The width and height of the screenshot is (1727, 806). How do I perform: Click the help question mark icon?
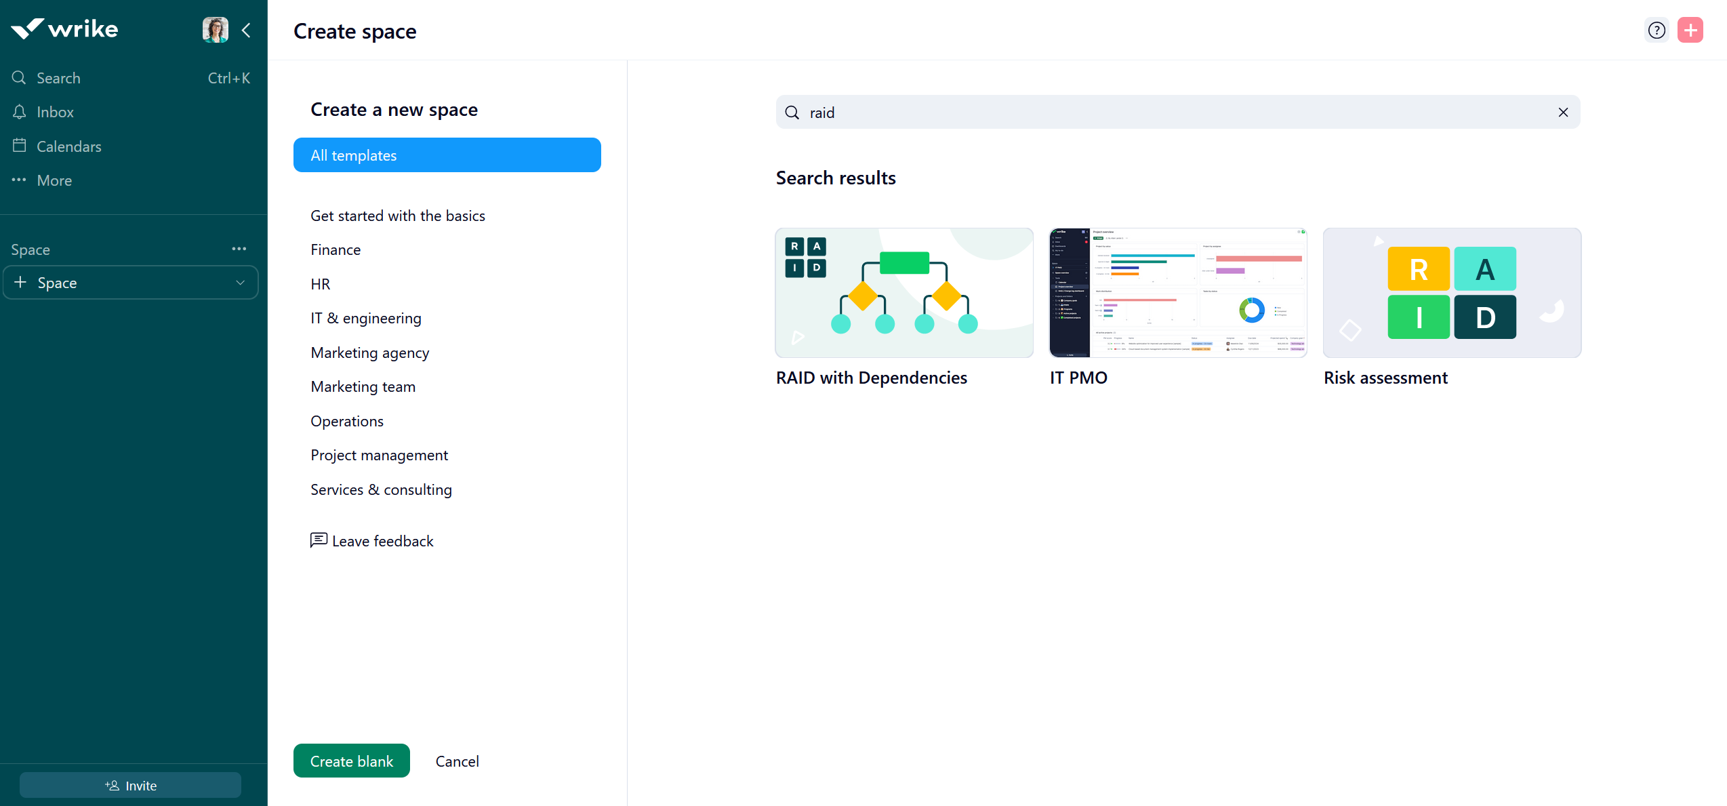pos(1657,30)
